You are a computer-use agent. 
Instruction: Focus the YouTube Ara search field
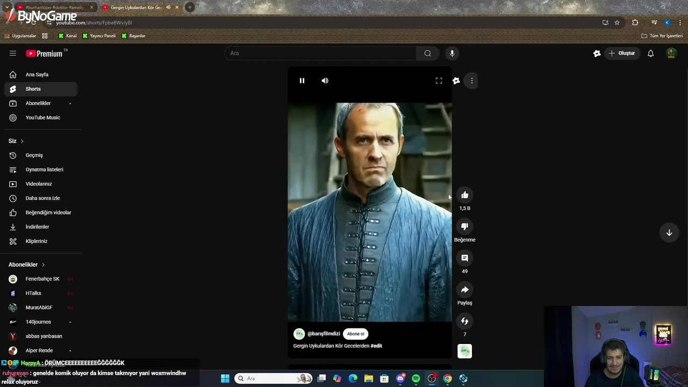click(x=320, y=53)
